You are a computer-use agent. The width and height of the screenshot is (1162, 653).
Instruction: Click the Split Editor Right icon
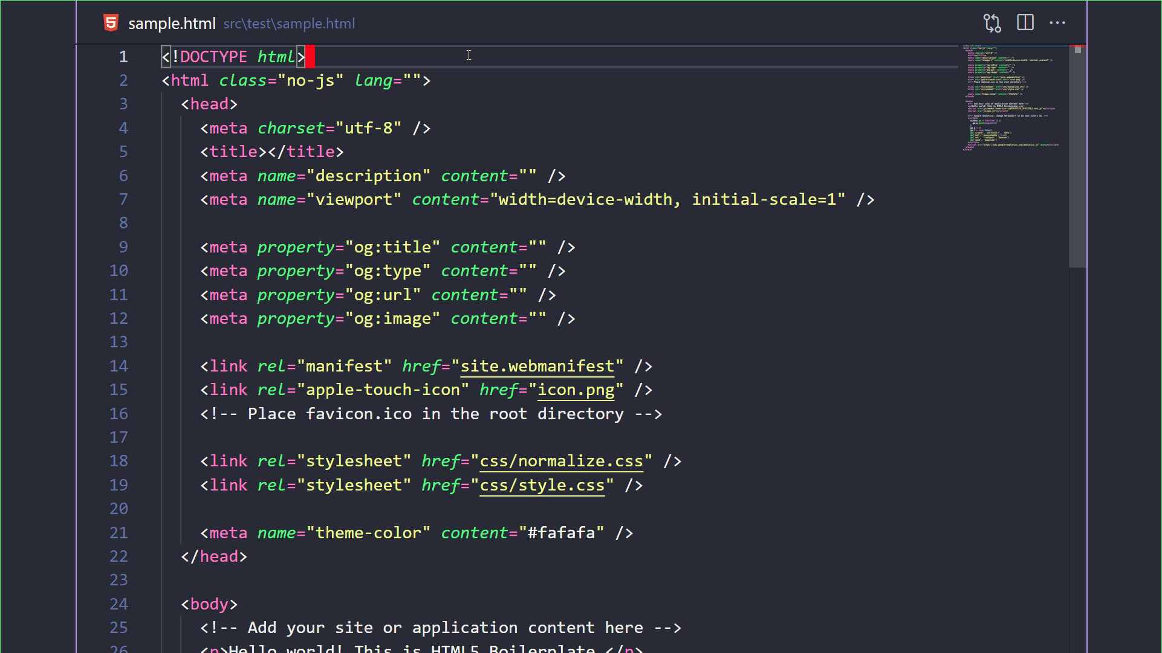[x=1025, y=23]
